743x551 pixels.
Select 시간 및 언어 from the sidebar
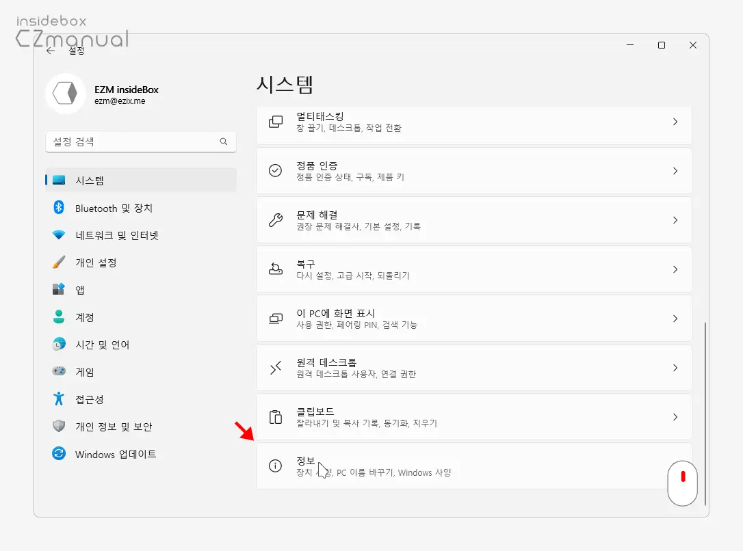59,344
